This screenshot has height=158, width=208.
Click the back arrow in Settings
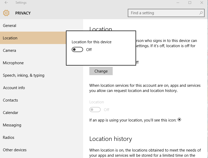tap(6, 3)
